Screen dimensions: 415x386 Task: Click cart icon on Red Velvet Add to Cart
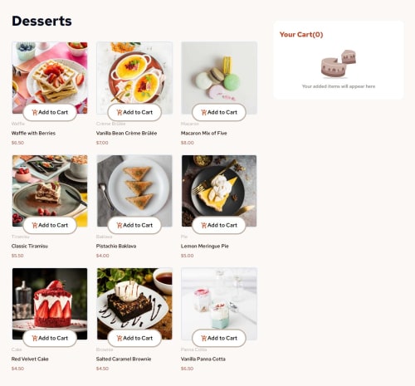(35, 338)
